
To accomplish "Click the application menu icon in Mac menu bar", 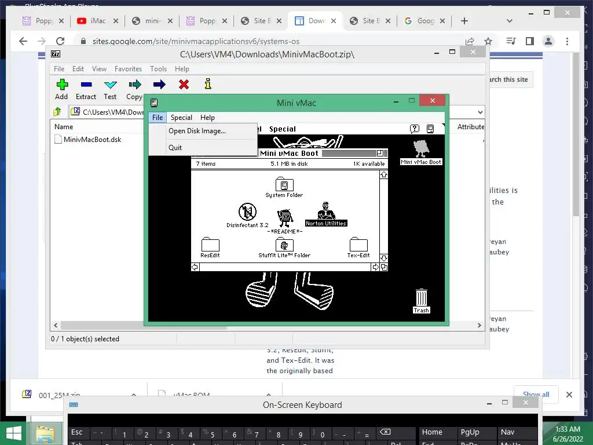I will point(430,129).
